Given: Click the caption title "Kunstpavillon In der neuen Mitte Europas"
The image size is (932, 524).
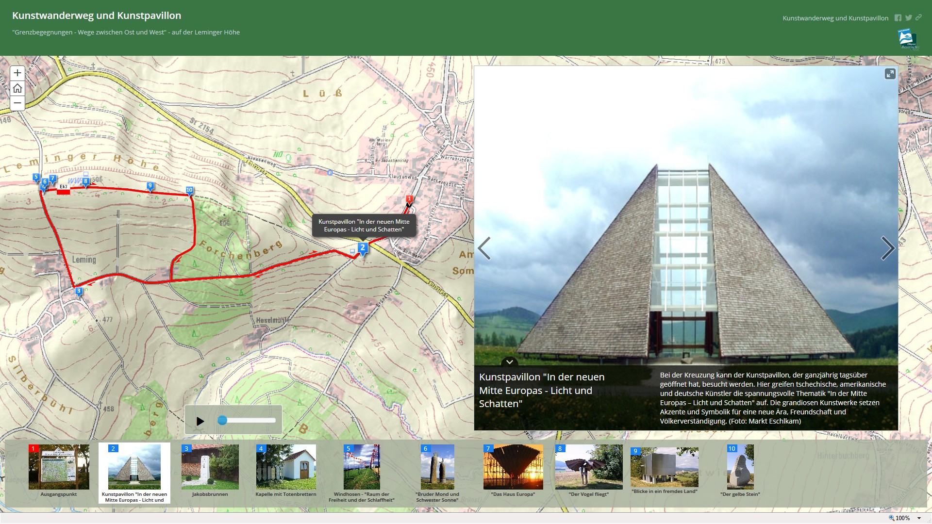Looking at the screenshot, I should [542, 391].
